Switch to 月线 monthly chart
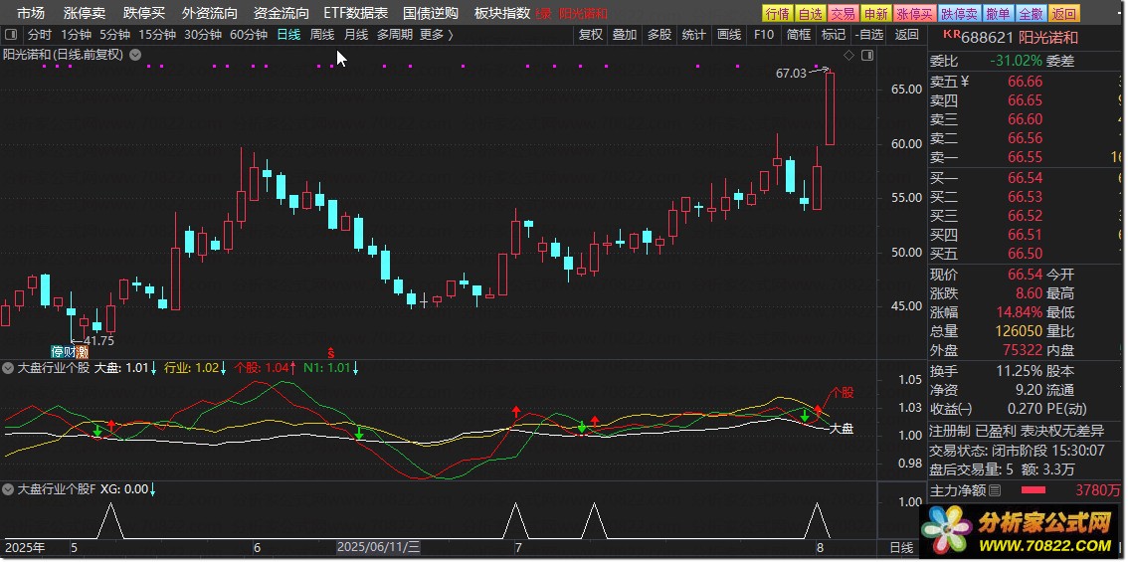Viewport: 1128px width, 562px height. pos(356,35)
